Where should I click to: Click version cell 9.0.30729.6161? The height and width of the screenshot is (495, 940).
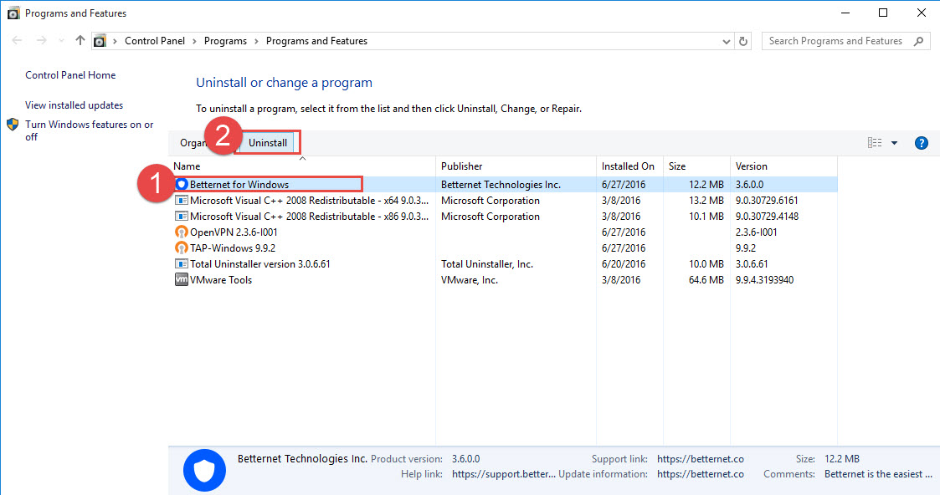click(x=767, y=201)
